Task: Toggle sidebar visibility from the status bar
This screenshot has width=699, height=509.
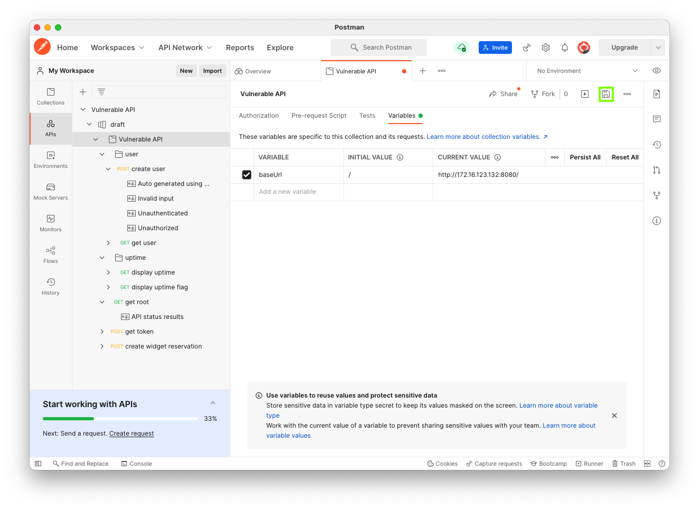Action: pos(38,464)
